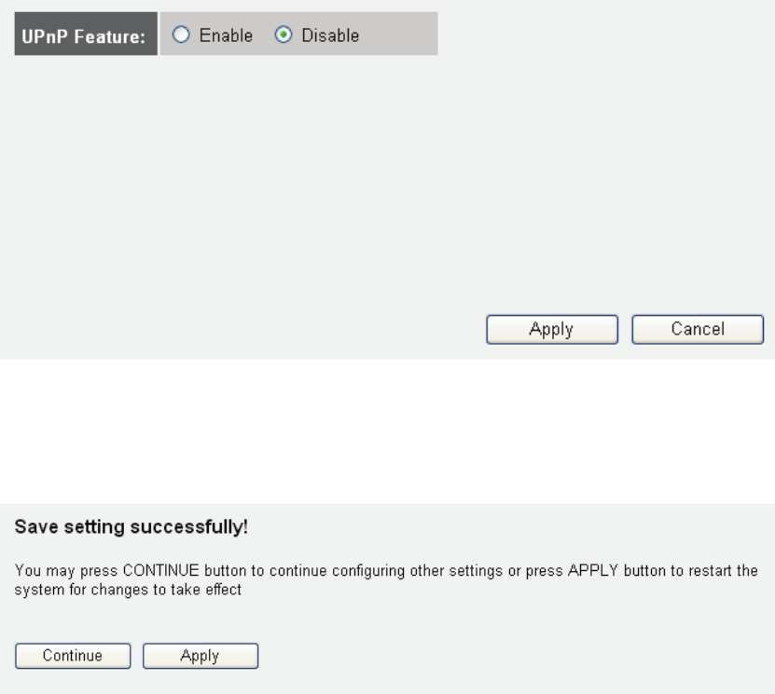Viewport: 775px width, 694px height.
Task: Restart the system using the lower Apply button
Action: click(201, 656)
